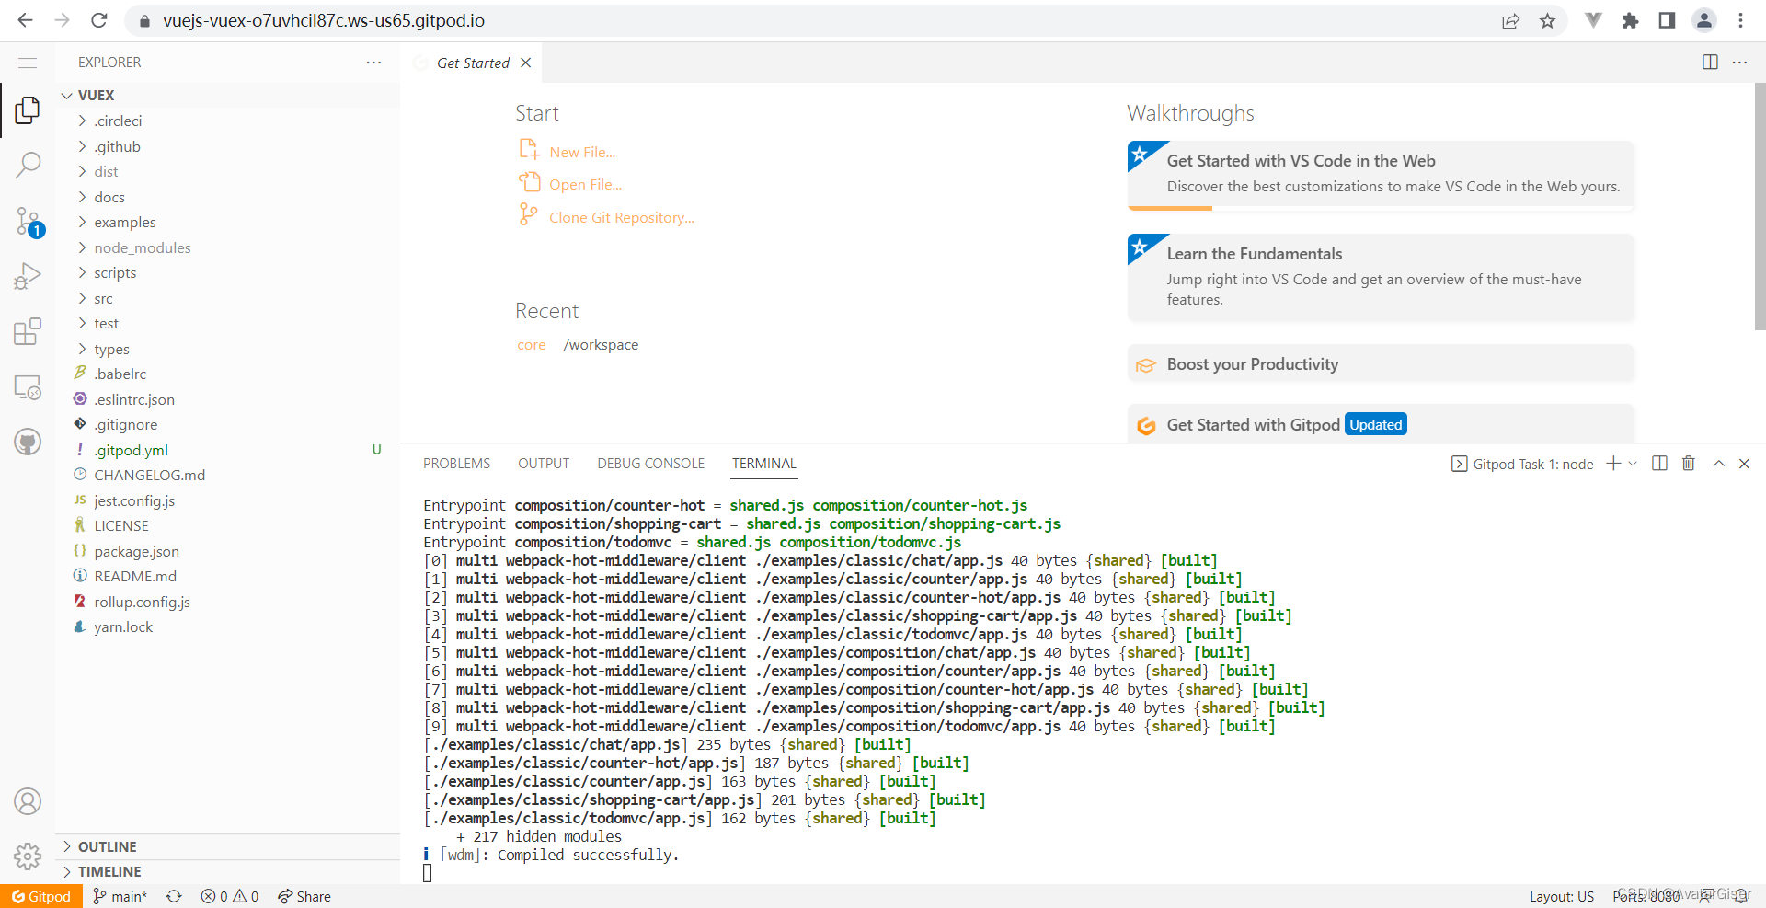The image size is (1766, 908).
Task: Open Run and Debug view
Action: pyautogui.click(x=28, y=276)
